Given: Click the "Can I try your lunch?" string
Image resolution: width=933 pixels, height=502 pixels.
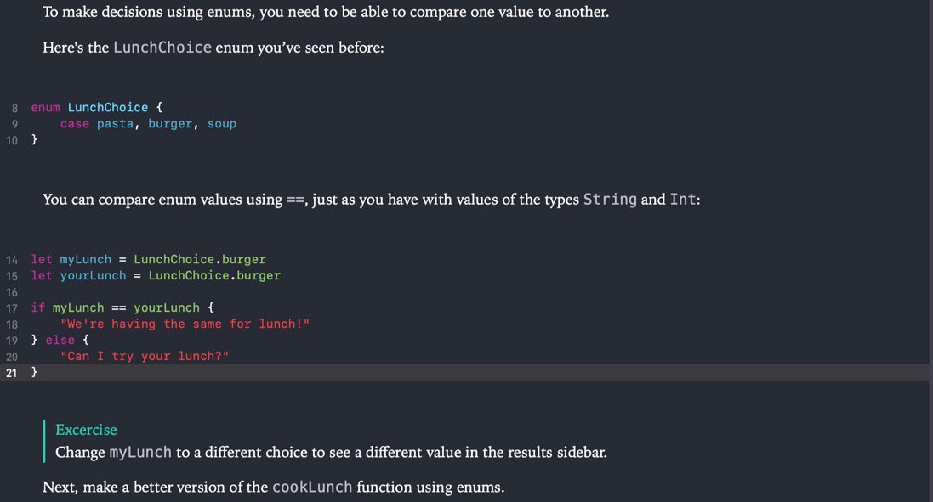Looking at the screenshot, I should (145, 357).
